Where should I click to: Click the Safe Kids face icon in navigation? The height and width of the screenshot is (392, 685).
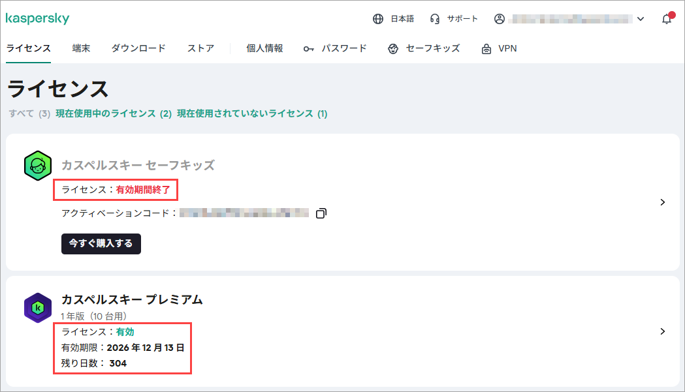tap(393, 49)
